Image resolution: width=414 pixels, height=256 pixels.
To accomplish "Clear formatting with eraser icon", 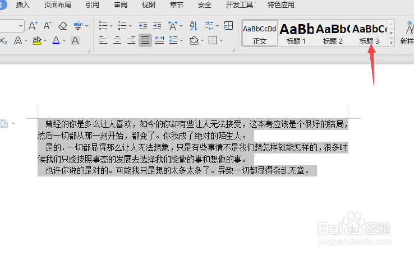I will coord(63,26).
